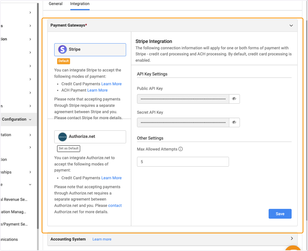Viewport: 308px width, 251px height.
Task: Open the 'e/Payment Se...' sidebar item
Action: [14, 224]
